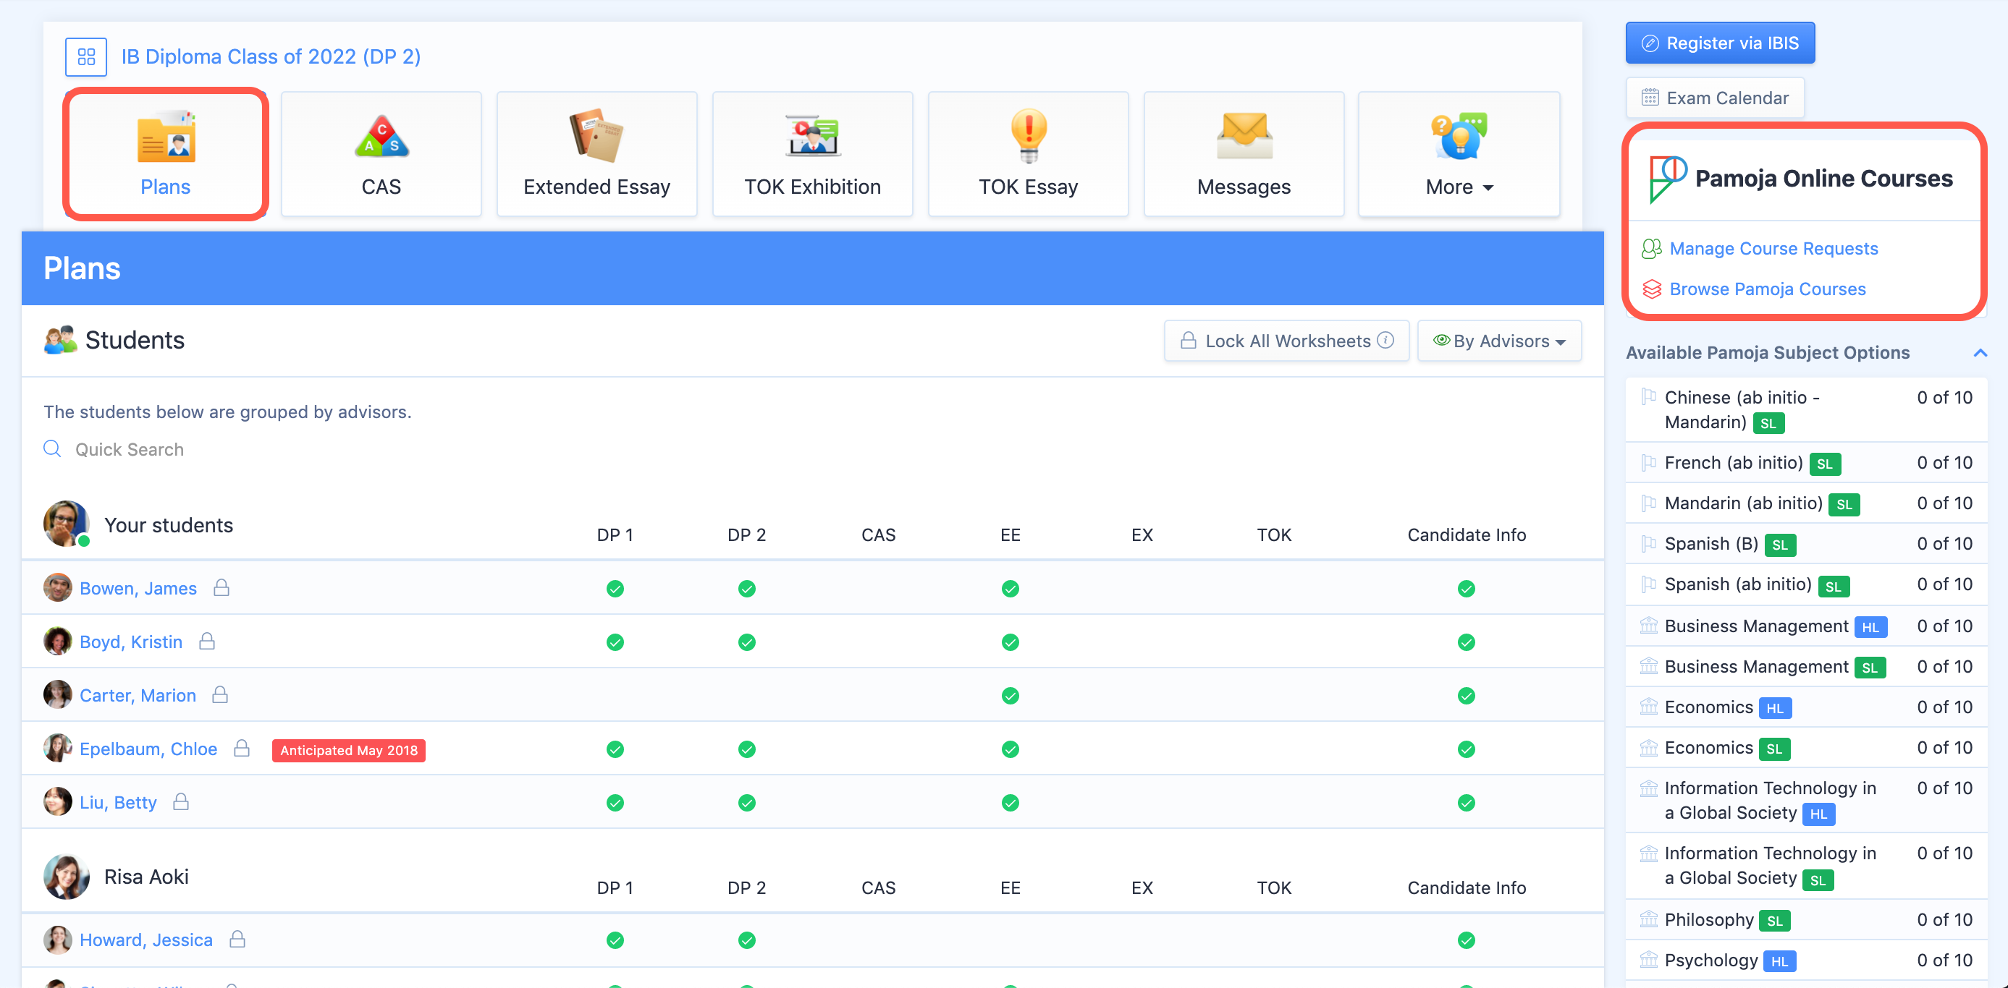This screenshot has width=2008, height=988.
Task: Click the Exam Calendar button
Action: (x=1714, y=98)
